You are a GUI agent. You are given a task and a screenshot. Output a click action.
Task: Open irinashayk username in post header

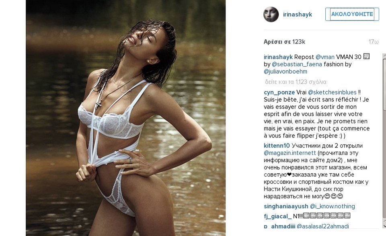click(x=298, y=14)
